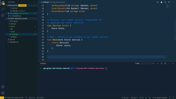176x99 pixels.
Task: Click 'func New' on line 27
Action: [51, 40]
